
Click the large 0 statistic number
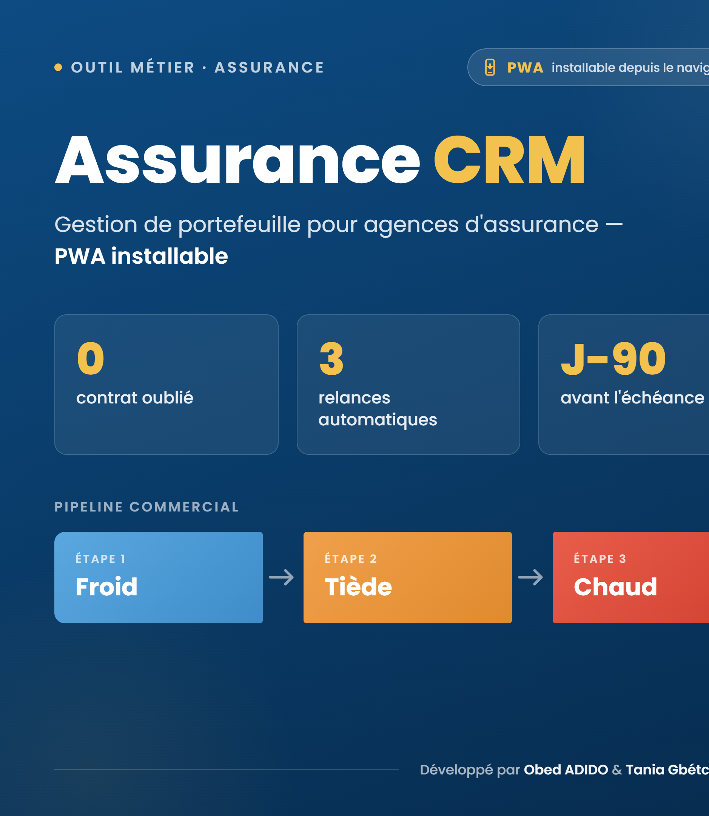point(91,359)
